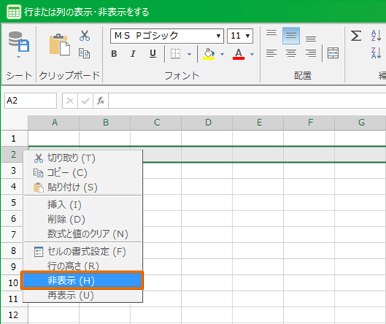Select column A header
Image resolution: width=386 pixels, height=324 pixels.
coord(54,122)
